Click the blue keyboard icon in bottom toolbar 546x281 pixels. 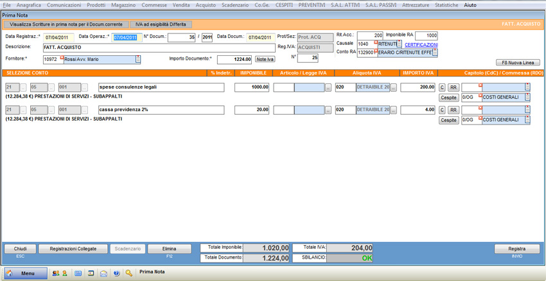pos(78,273)
